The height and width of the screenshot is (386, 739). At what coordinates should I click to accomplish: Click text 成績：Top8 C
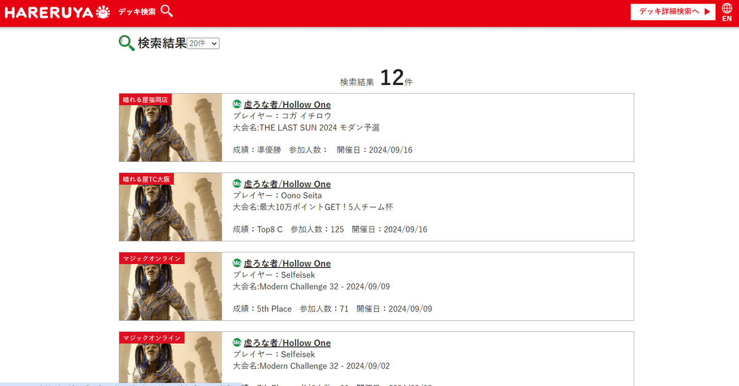pos(257,230)
